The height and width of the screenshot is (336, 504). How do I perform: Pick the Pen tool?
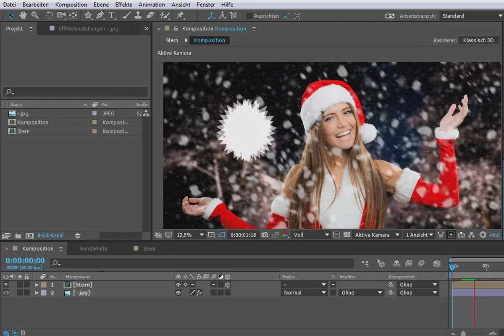click(x=100, y=16)
